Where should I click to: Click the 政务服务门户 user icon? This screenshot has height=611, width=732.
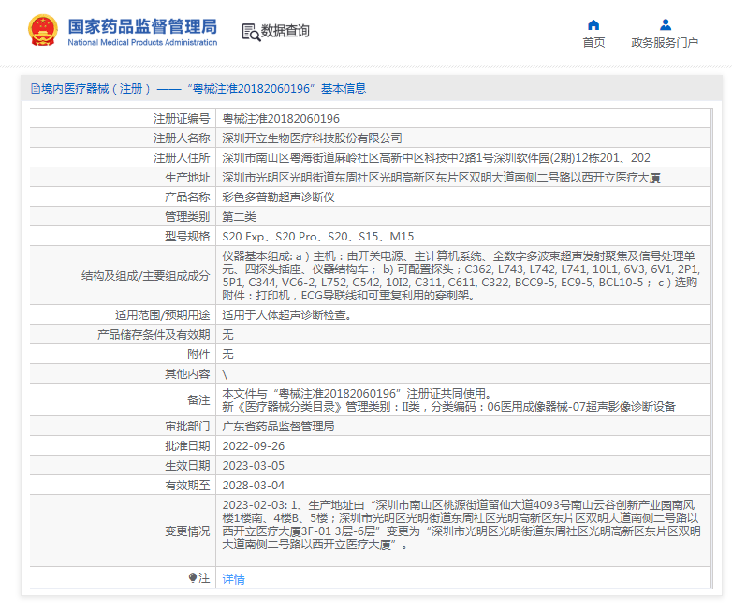(x=665, y=24)
